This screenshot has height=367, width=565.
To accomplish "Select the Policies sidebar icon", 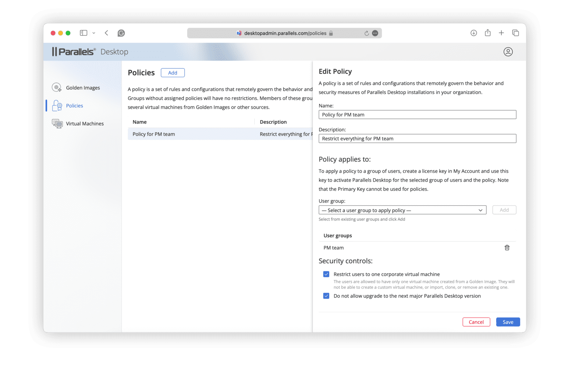I will [57, 106].
